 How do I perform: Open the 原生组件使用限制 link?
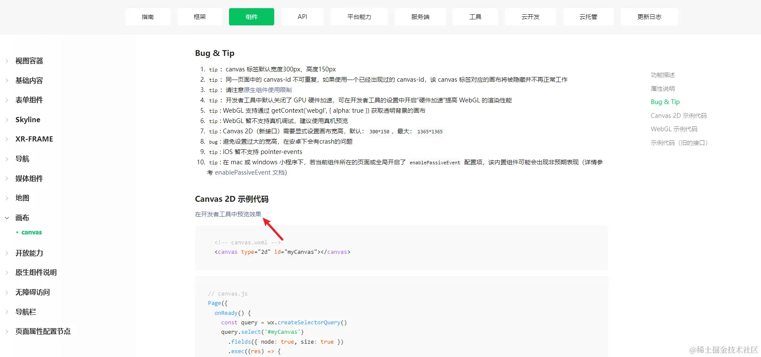(x=268, y=90)
